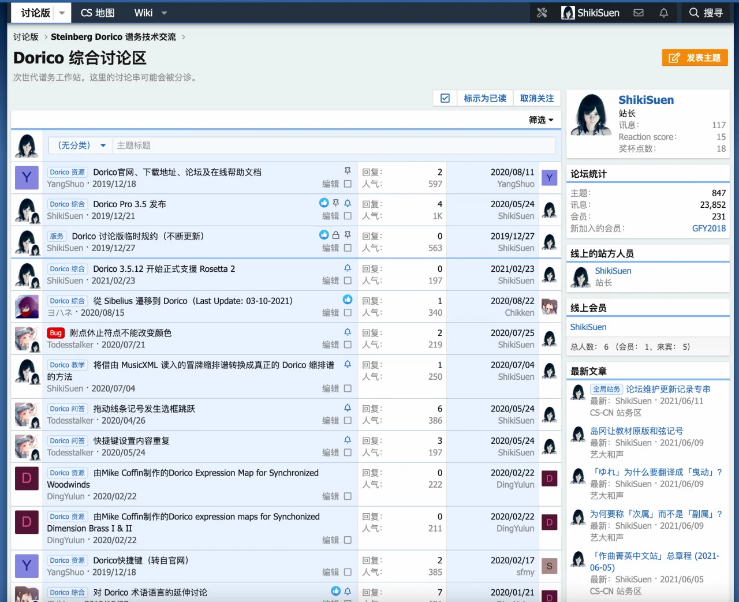Click the like icon on Dorico Pro 3.5 发布
The width and height of the screenshot is (739, 602).
coord(324,203)
